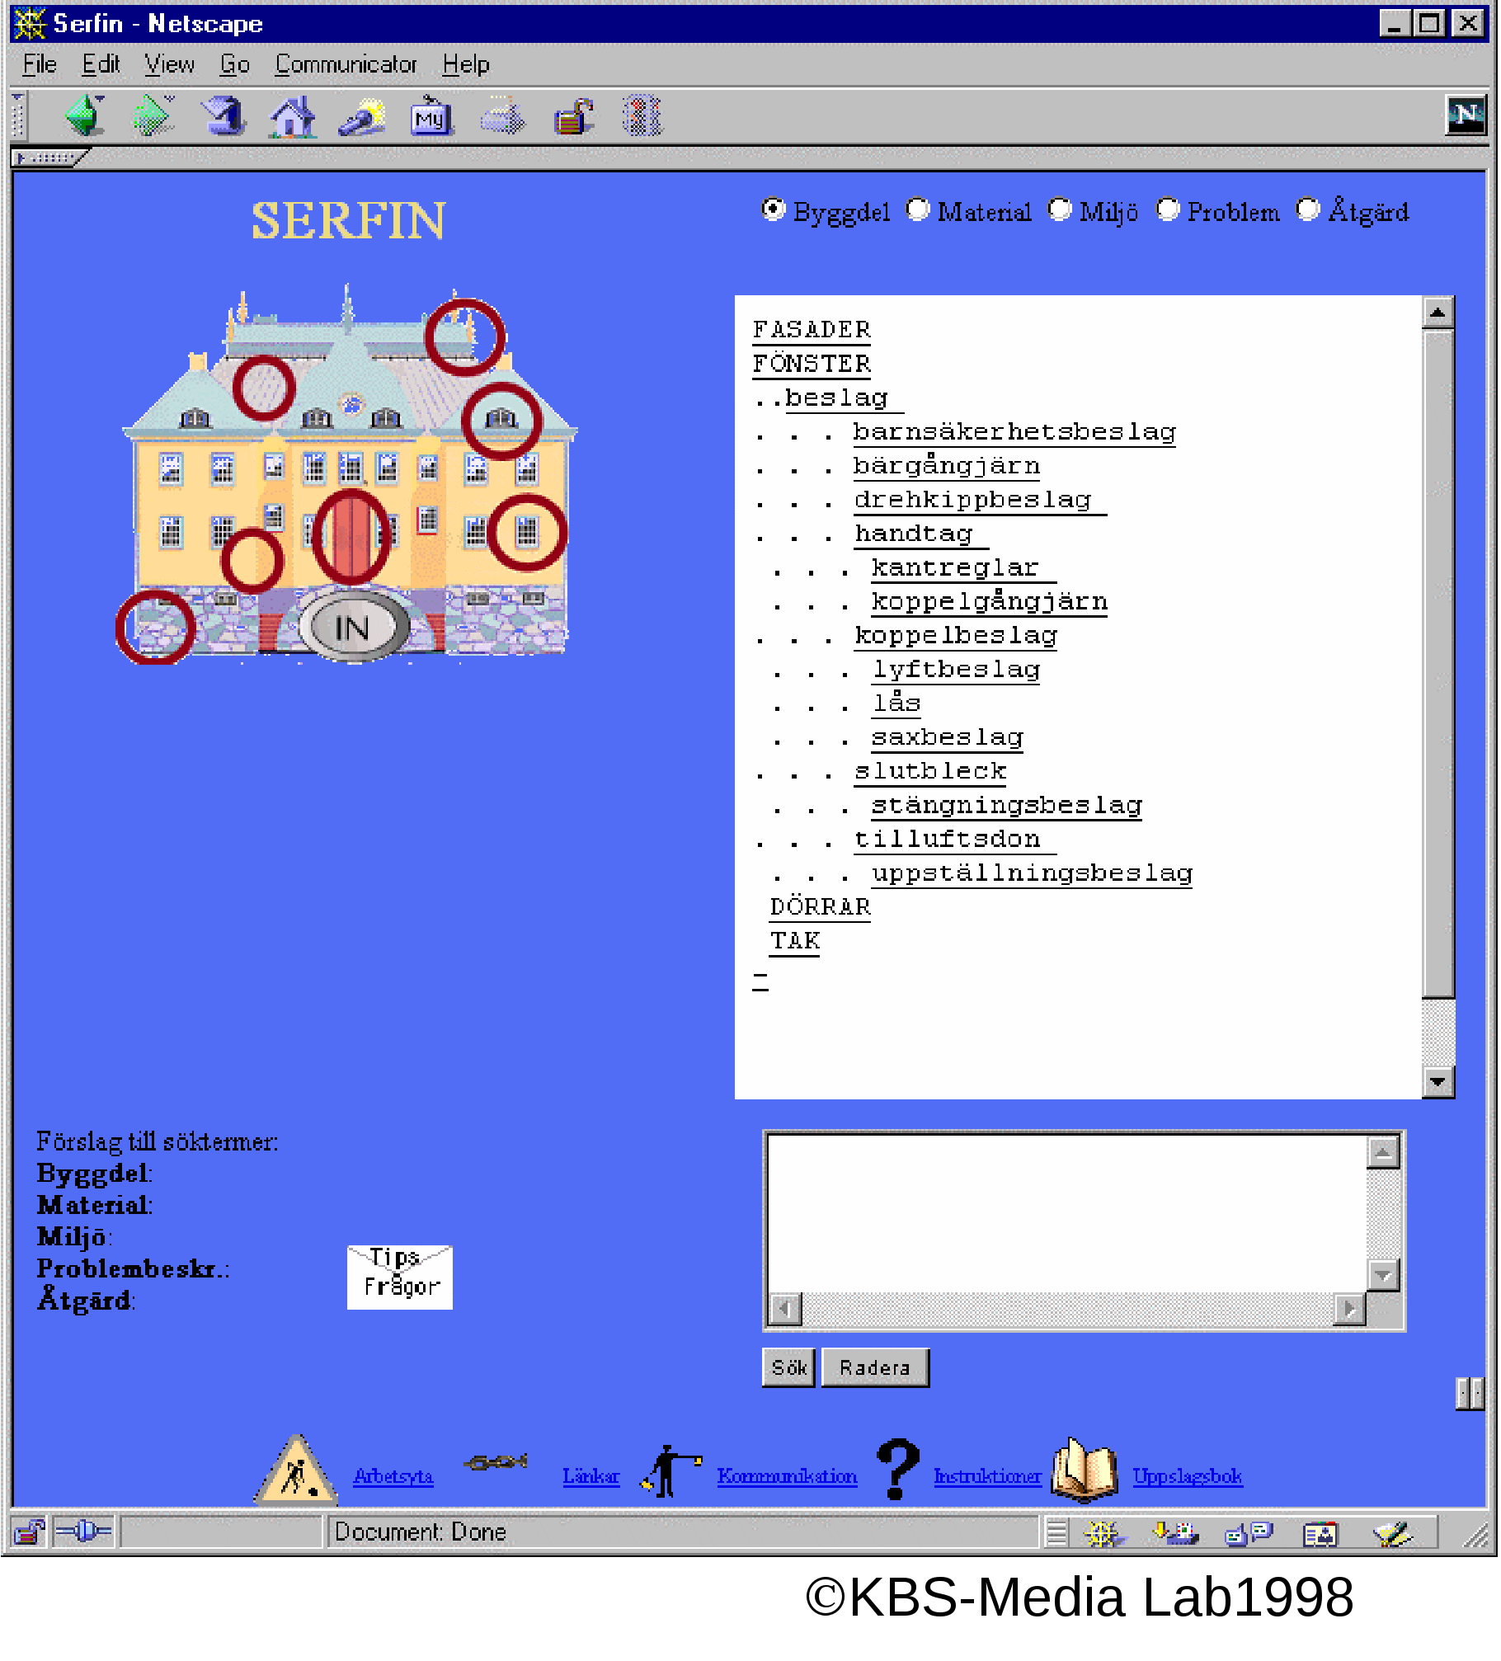The height and width of the screenshot is (1661, 1501).
Task: Open the View menu
Action: [x=169, y=64]
